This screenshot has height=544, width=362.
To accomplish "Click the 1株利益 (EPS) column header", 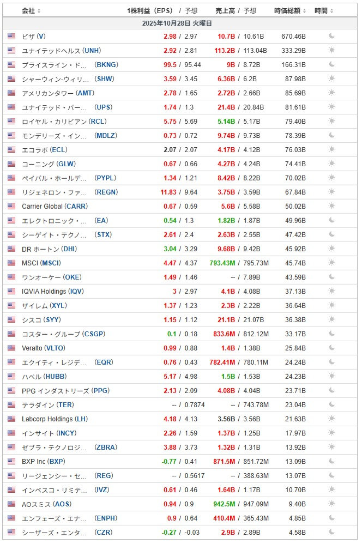I will pyautogui.click(x=149, y=11).
